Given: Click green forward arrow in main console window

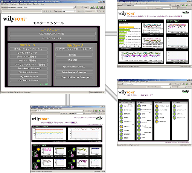Looking at the screenshot, I should (101, 7).
